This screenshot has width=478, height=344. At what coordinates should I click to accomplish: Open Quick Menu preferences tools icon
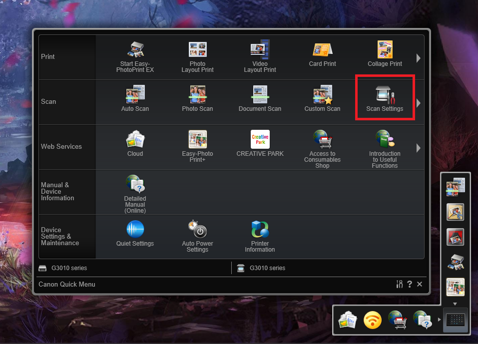pos(400,284)
